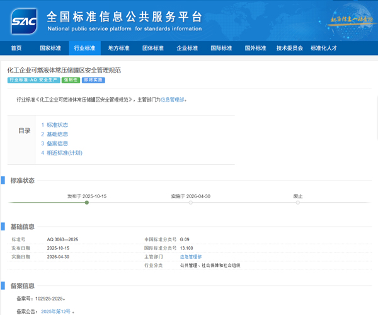Click the 国际标准分类号 value 13.100
378x315 pixels.
tap(186, 248)
